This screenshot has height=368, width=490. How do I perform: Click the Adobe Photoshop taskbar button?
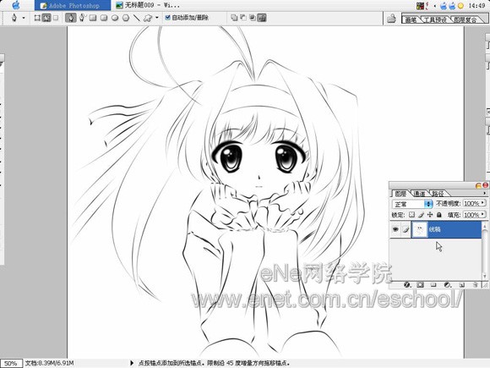(x=72, y=5)
